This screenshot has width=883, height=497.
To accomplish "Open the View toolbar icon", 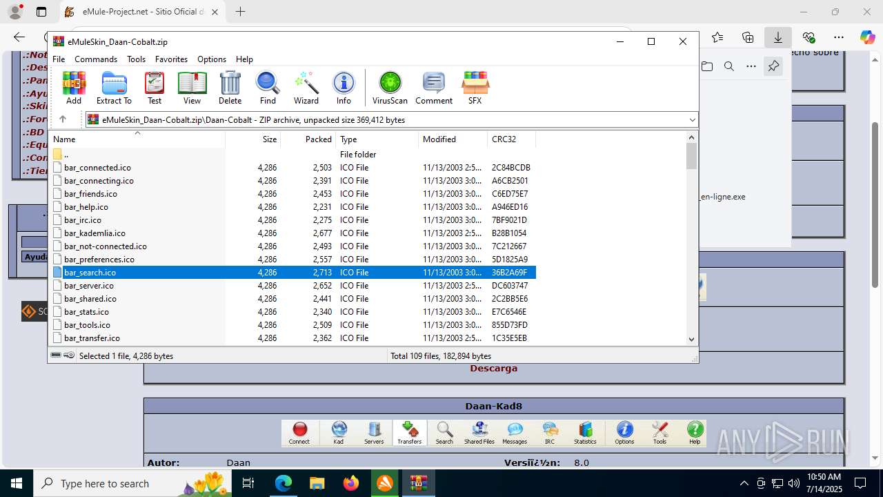I will [x=192, y=88].
